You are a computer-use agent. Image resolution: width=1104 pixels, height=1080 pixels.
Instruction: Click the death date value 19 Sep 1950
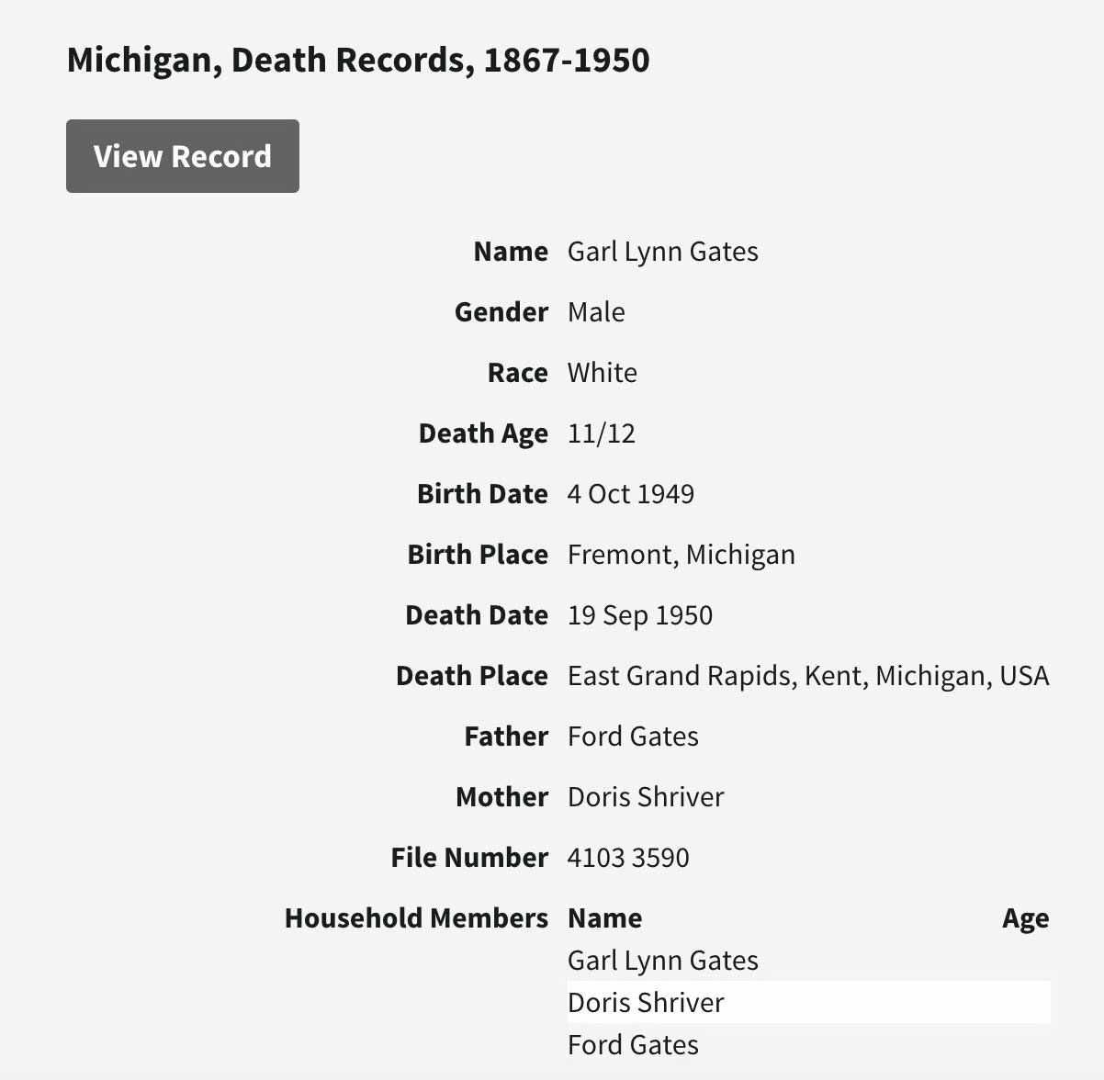pos(639,615)
